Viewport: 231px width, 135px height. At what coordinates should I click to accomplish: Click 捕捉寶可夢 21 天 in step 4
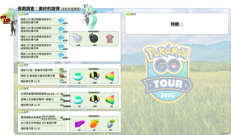(31, 129)
